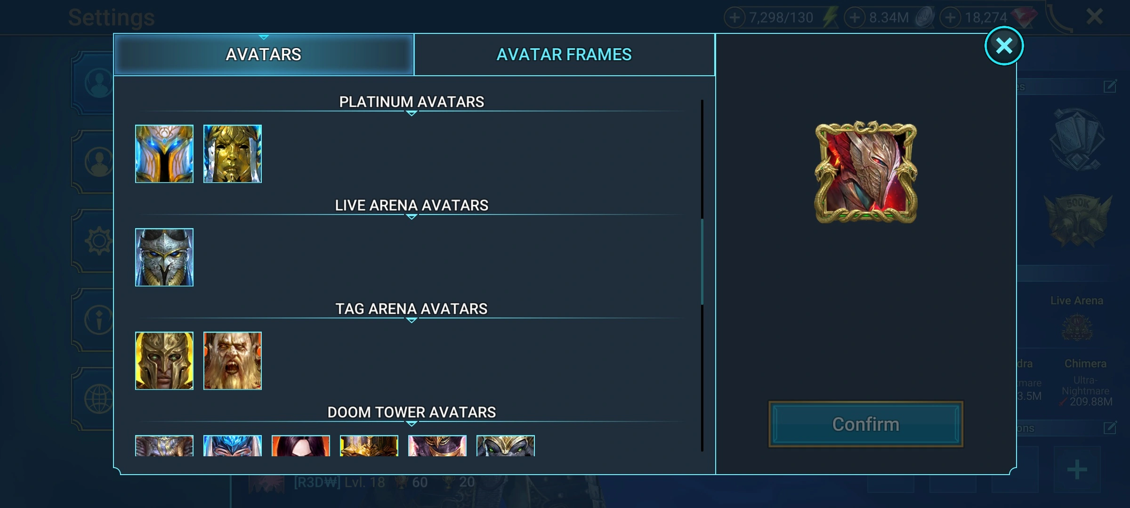Select the golden crowned Doom Tower avatar
The height and width of the screenshot is (508, 1130).
[369, 445]
